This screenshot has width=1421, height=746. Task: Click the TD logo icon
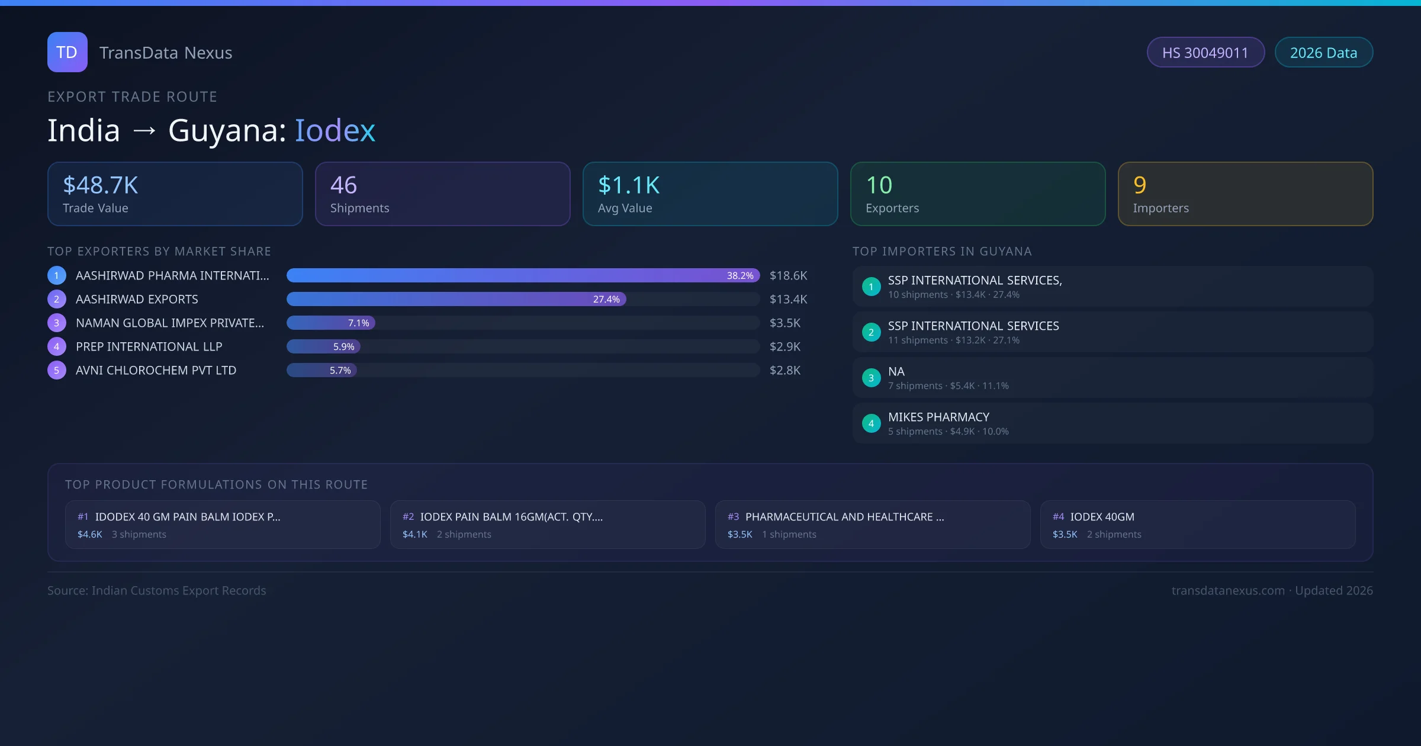(x=67, y=52)
